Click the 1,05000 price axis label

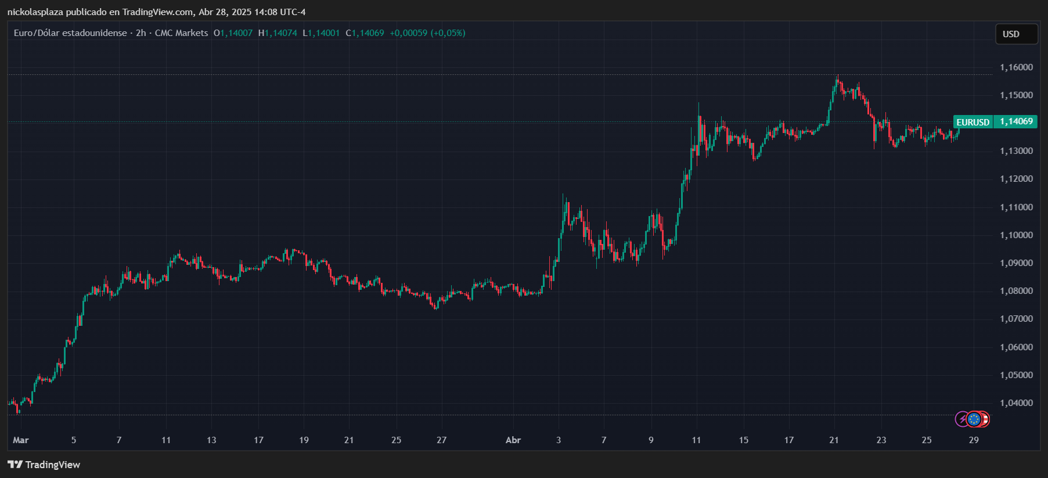coord(1016,375)
